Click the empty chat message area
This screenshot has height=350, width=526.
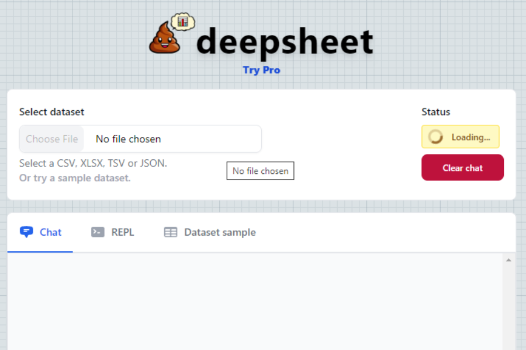tap(257, 303)
